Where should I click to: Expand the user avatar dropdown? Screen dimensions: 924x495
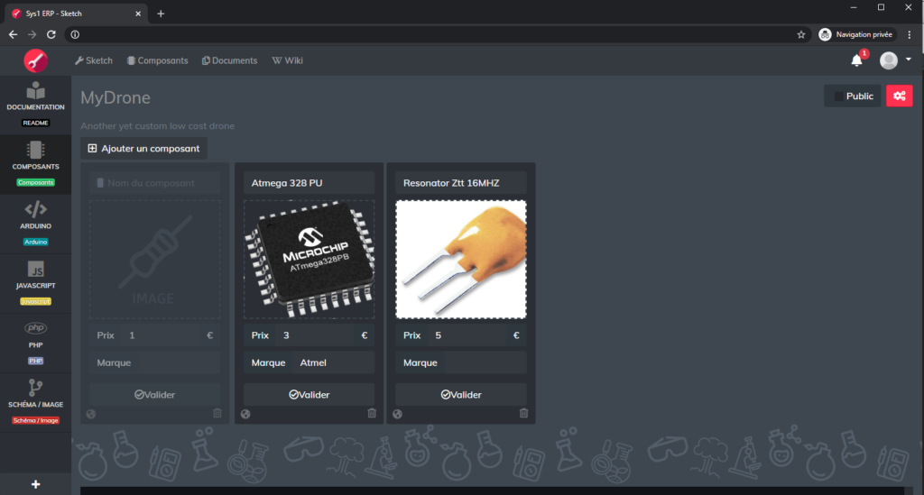895,60
